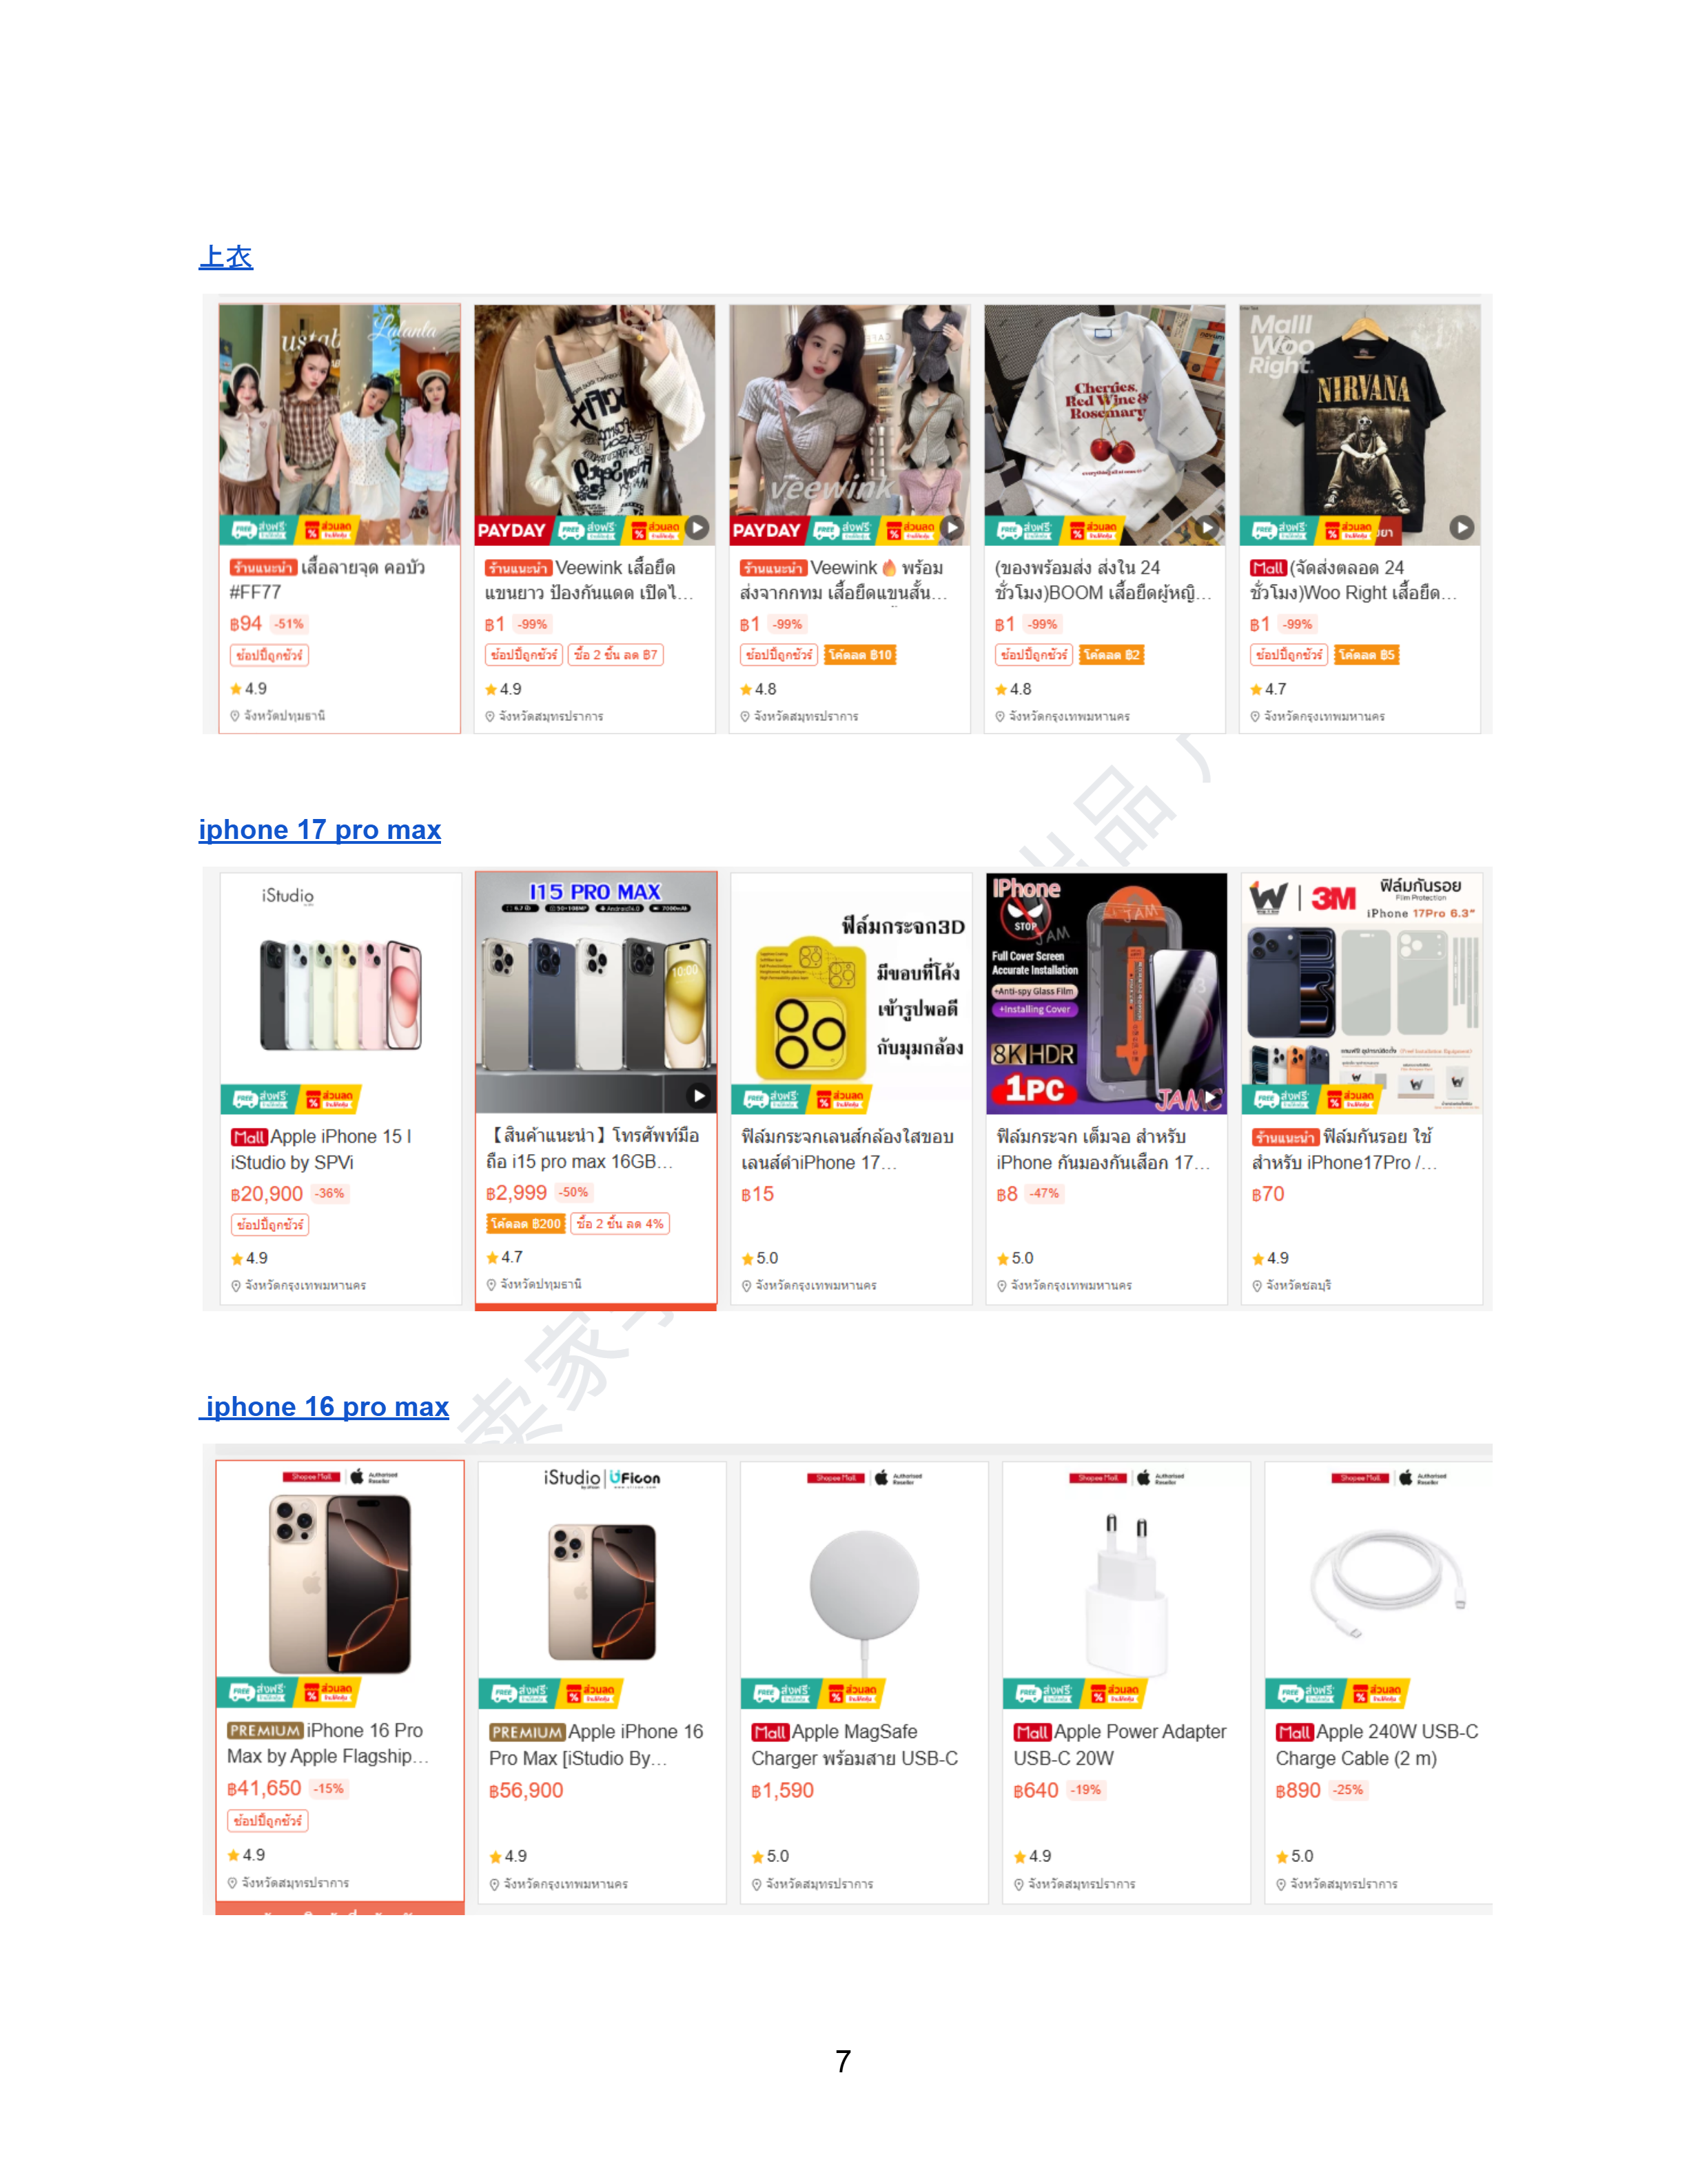1687x2184 pixels.
Task: Play video on i15 Pro Max phone listing
Action: [699, 1096]
